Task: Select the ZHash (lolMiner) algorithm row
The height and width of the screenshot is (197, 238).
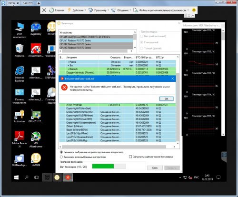Action: click(x=118, y=126)
